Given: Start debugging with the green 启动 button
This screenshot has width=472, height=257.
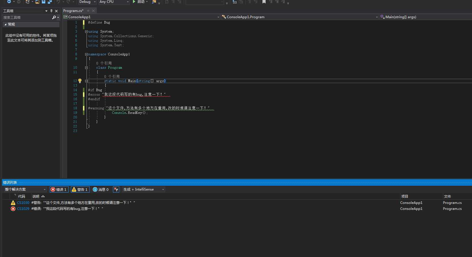Looking at the screenshot, I should 139,2.
